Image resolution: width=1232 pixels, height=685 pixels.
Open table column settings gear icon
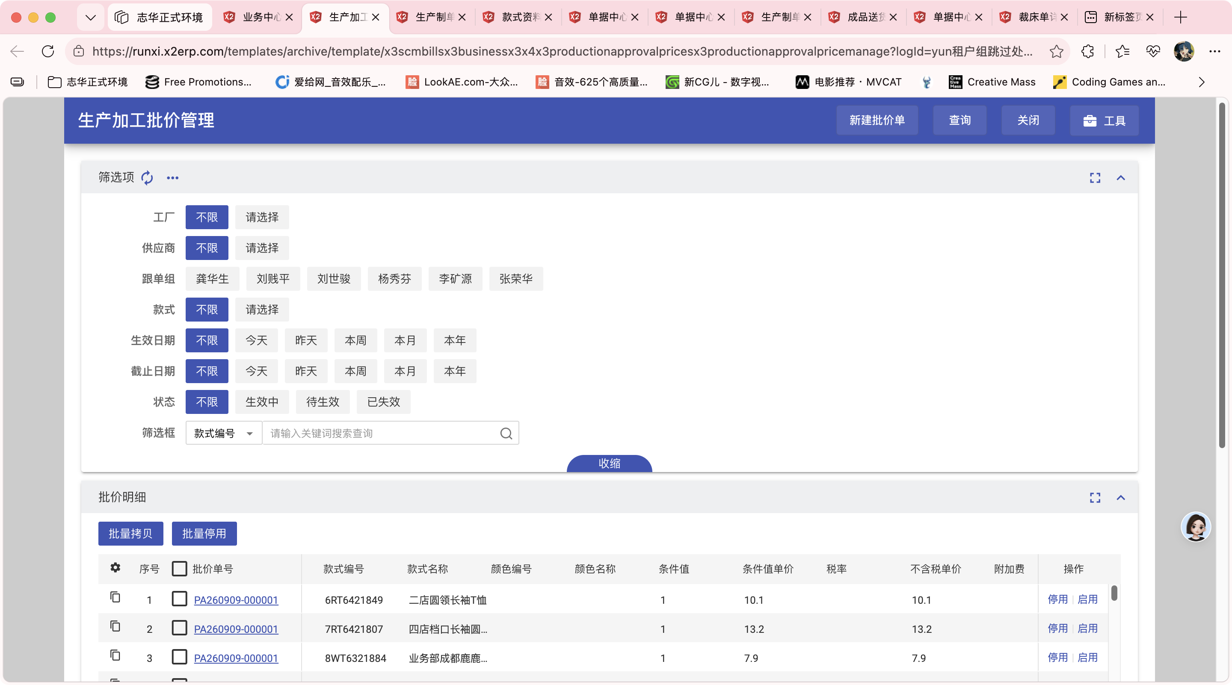tap(115, 567)
